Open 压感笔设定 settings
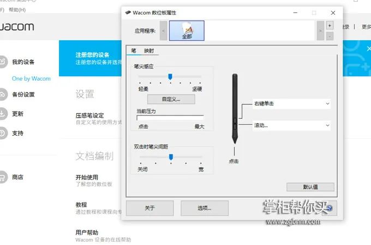This screenshot has width=371, height=245. point(89,115)
